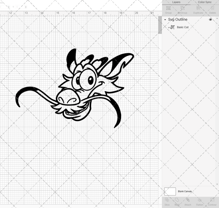Open the Layers tab
The height and width of the screenshot is (208, 219).
pyautogui.click(x=176, y=2)
